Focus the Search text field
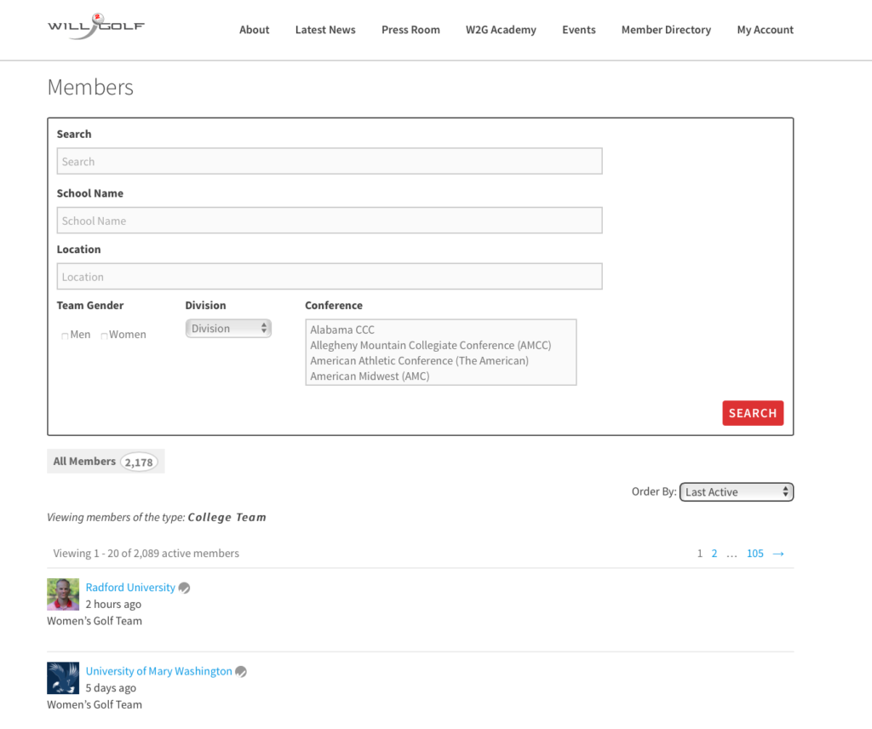This screenshot has height=729, width=872. 330,161
